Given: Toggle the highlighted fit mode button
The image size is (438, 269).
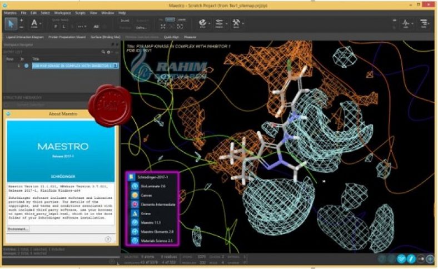Looking at the screenshot, I should [170, 19].
